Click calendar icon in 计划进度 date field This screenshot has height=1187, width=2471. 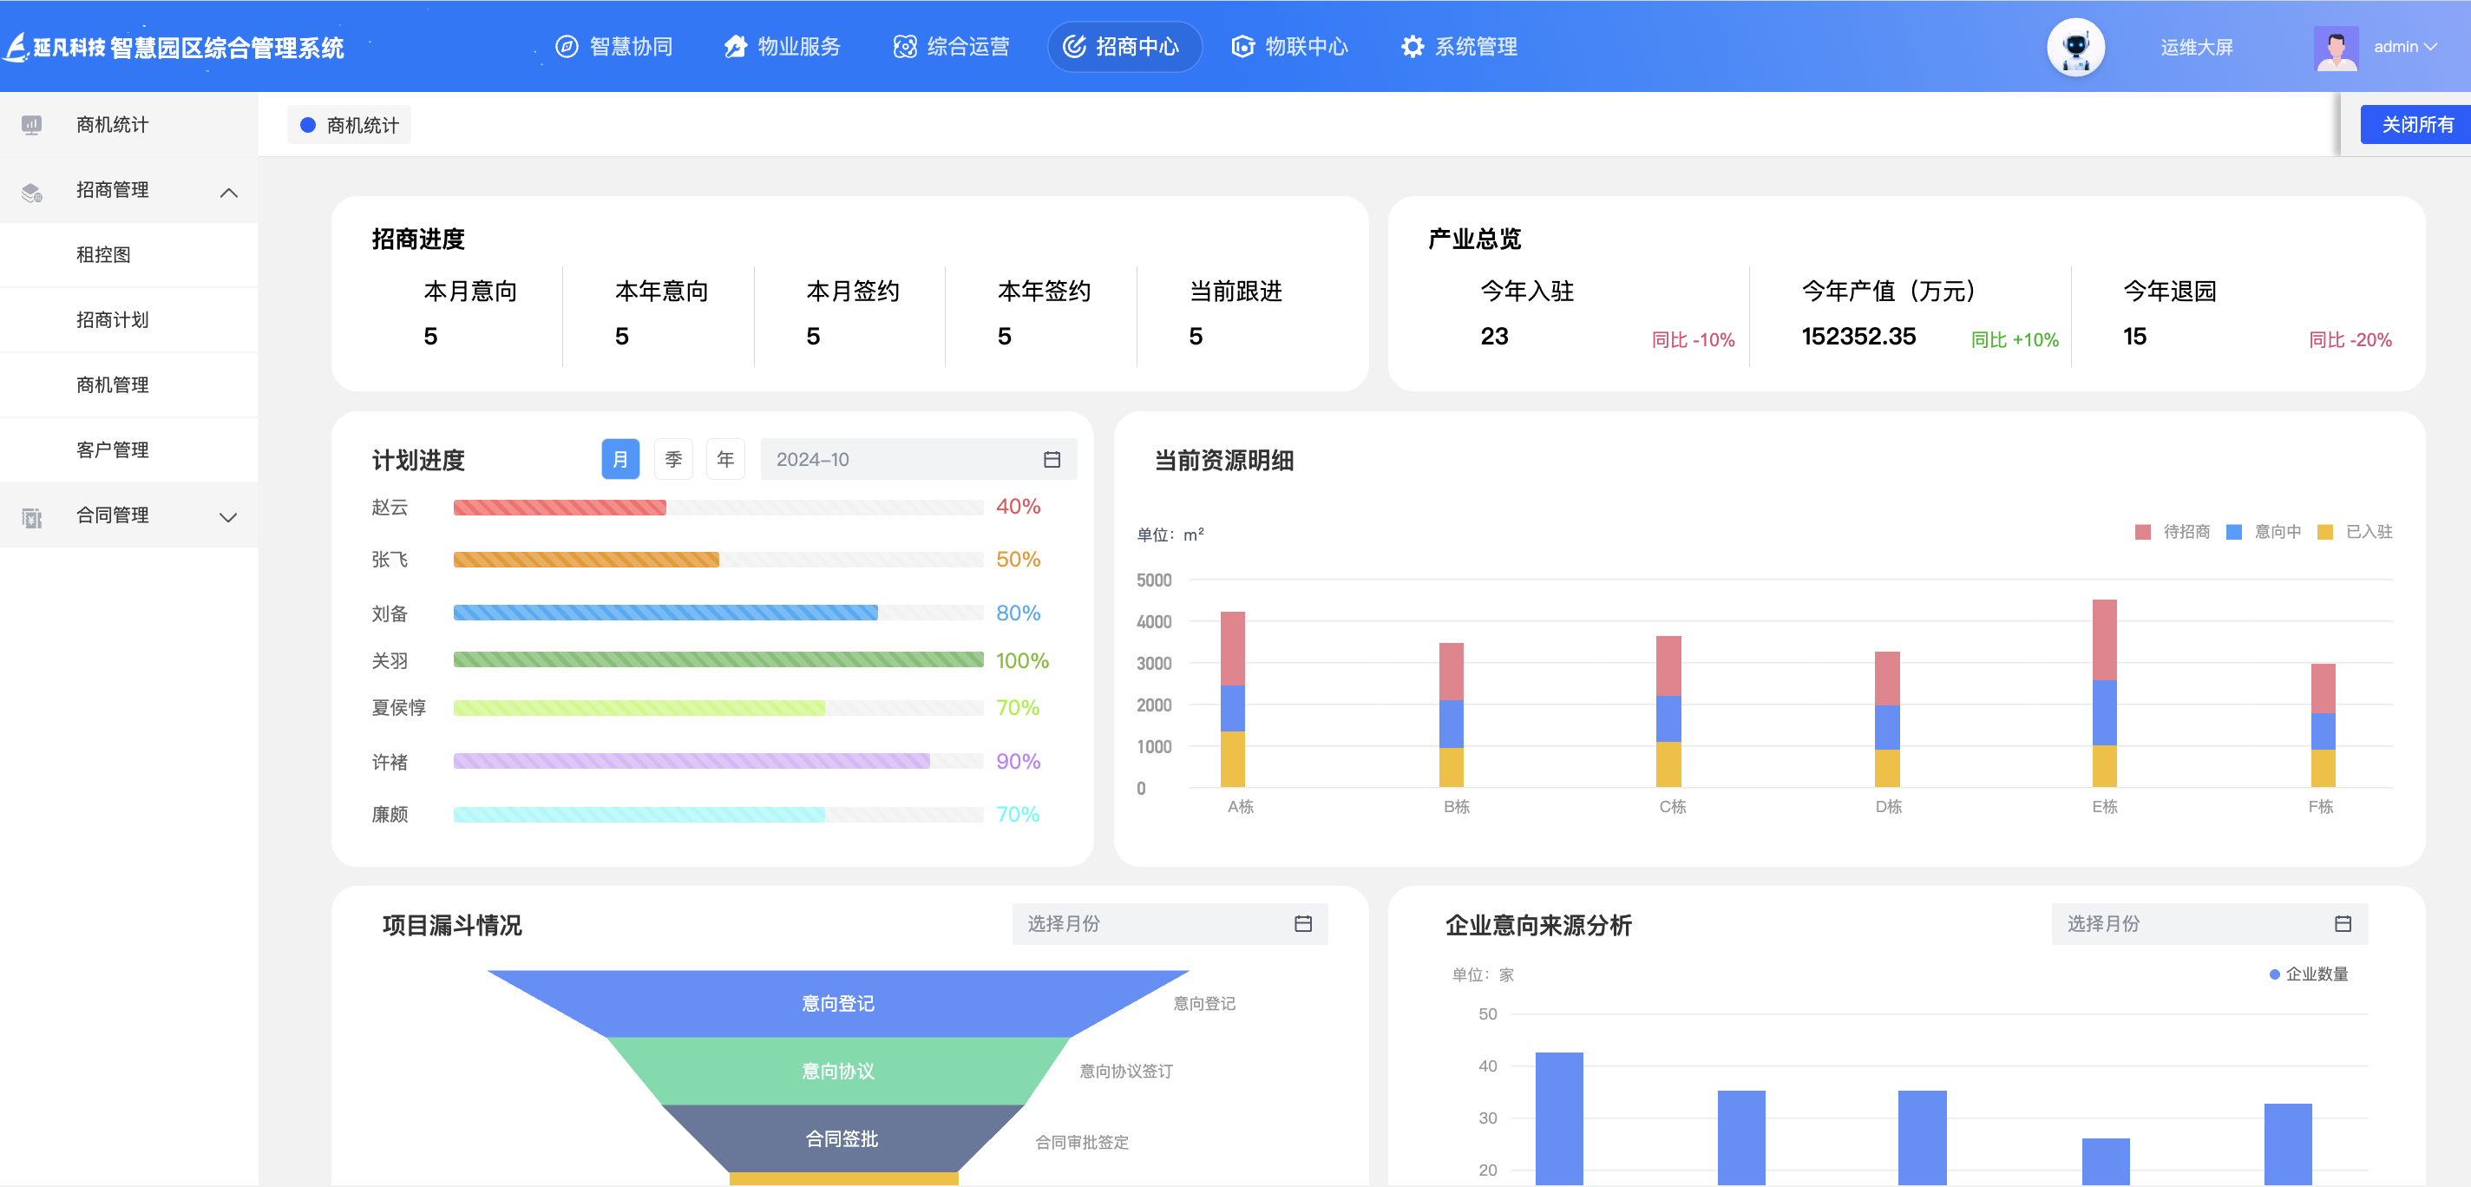pyautogui.click(x=1052, y=460)
